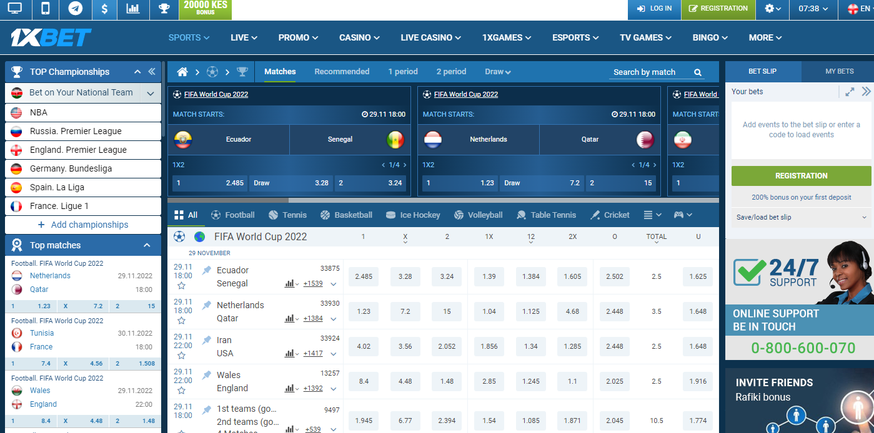This screenshot has width=874, height=433.
Task: Open England. Premier League championship
Action: click(83, 150)
